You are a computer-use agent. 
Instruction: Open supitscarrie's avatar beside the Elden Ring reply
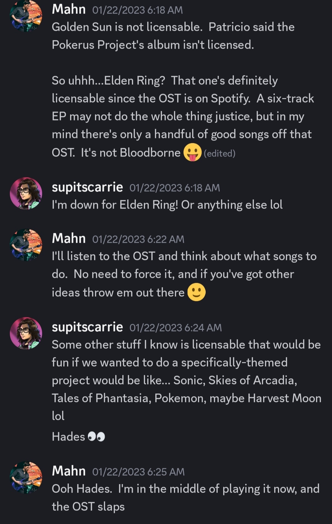26,193
